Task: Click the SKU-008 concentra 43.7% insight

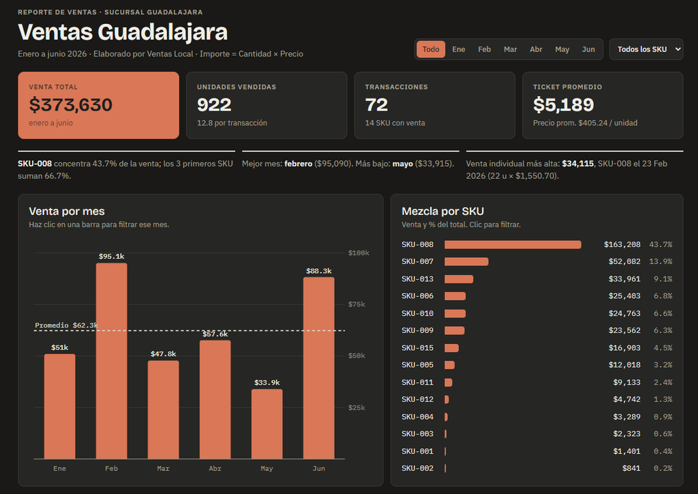Action: tap(125, 170)
